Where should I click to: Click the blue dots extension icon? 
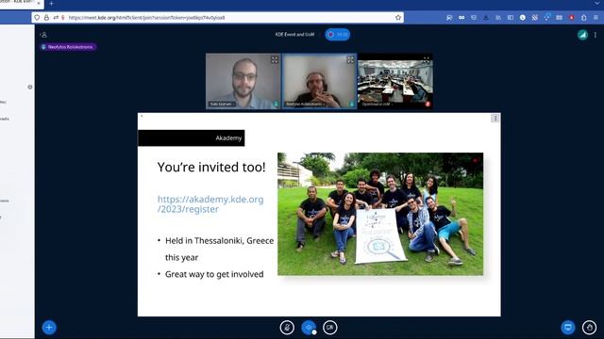click(x=547, y=17)
